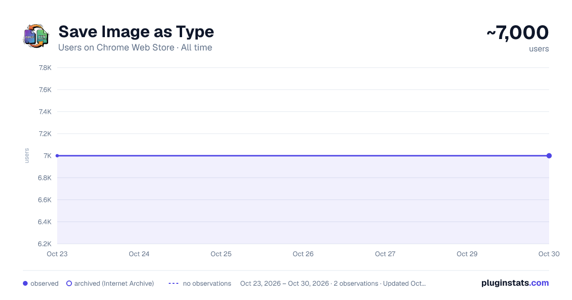The height and width of the screenshot is (300, 572).
Task: Click the Oct 23 x-axis label
Action: (x=57, y=254)
